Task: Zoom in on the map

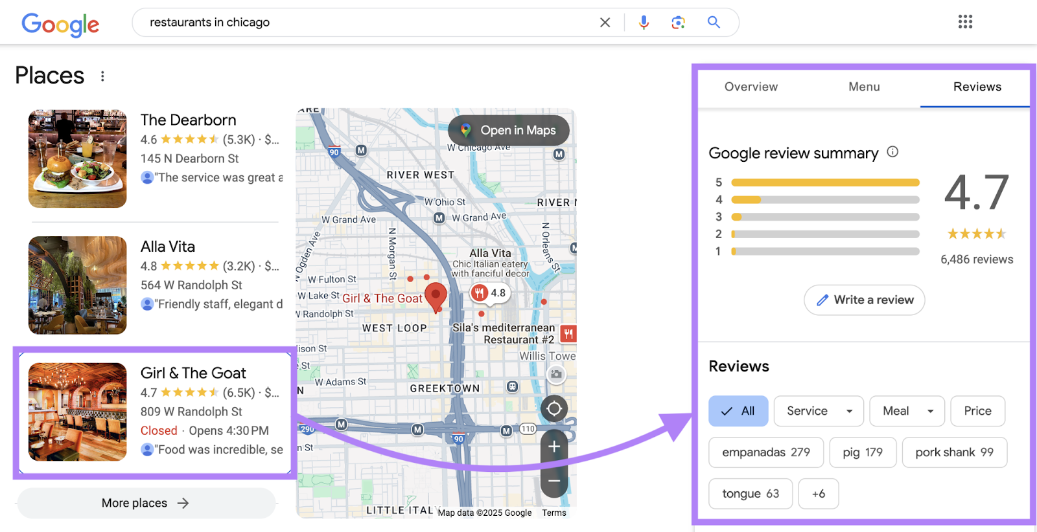Action: click(554, 447)
